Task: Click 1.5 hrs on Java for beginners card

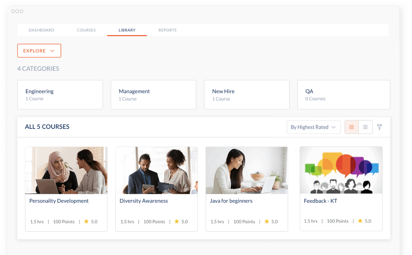Action: coord(217,222)
